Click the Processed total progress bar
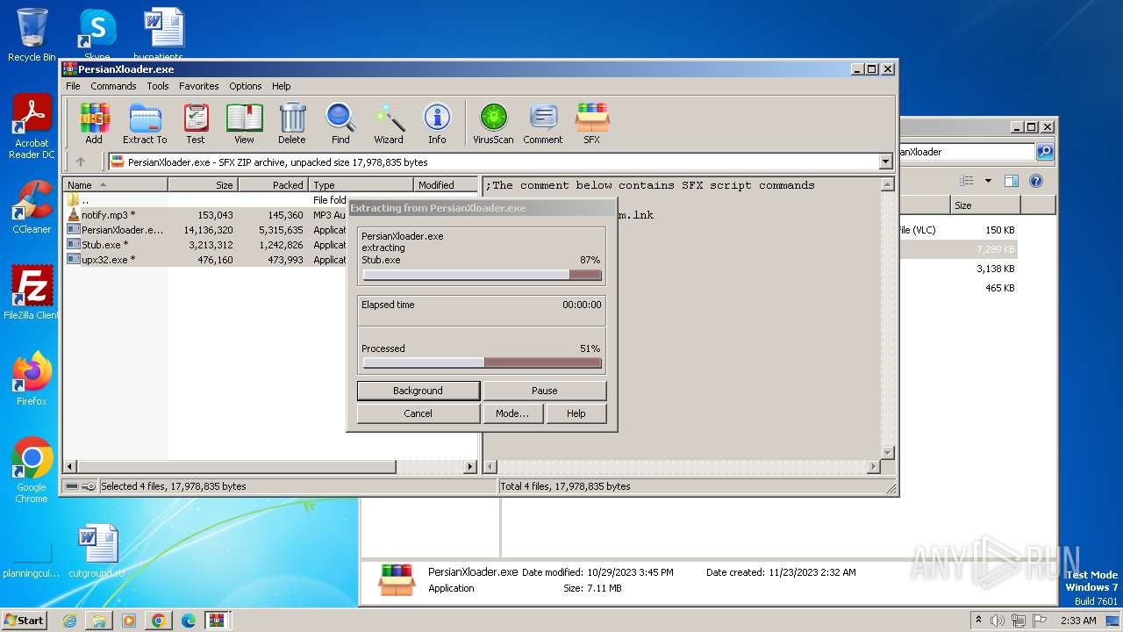The width and height of the screenshot is (1123, 632). click(483, 363)
